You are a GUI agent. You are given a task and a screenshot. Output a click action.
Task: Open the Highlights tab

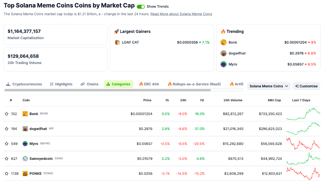(x=61, y=84)
